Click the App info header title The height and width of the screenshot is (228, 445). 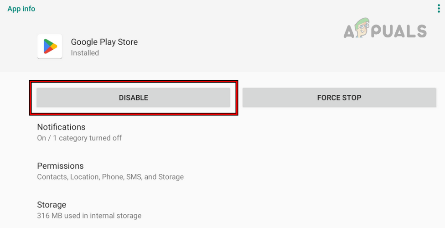click(x=21, y=9)
